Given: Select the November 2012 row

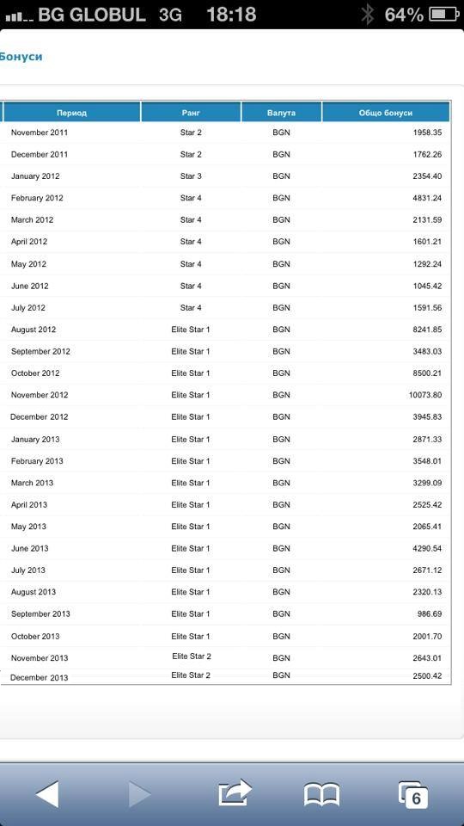Looking at the screenshot, I should click(226, 395).
